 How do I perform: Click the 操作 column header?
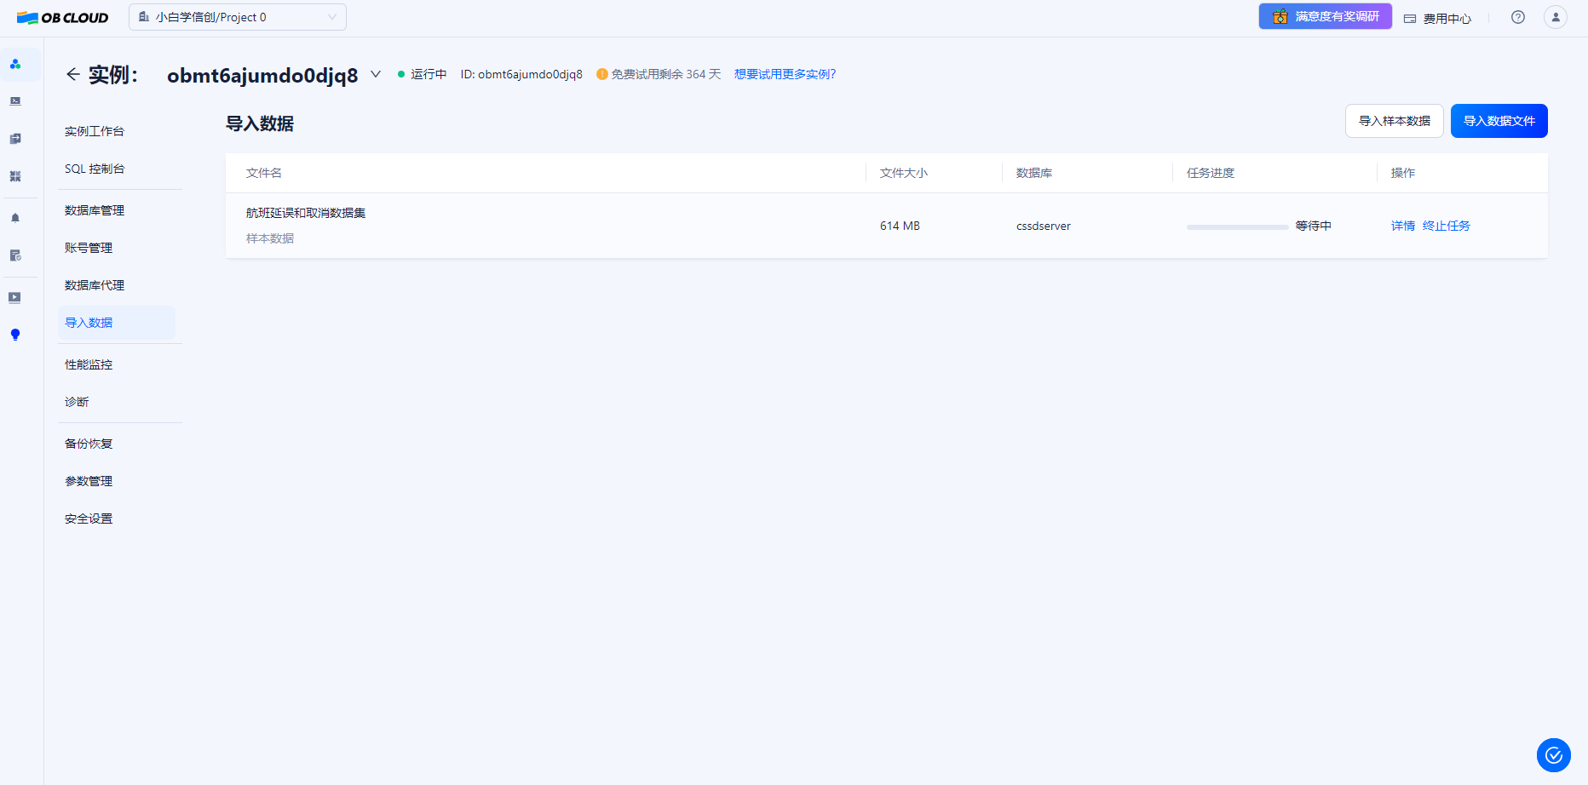pyautogui.click(x=1402, y=173)
